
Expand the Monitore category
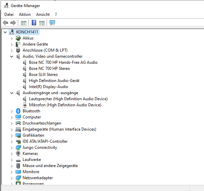point(12,172)
